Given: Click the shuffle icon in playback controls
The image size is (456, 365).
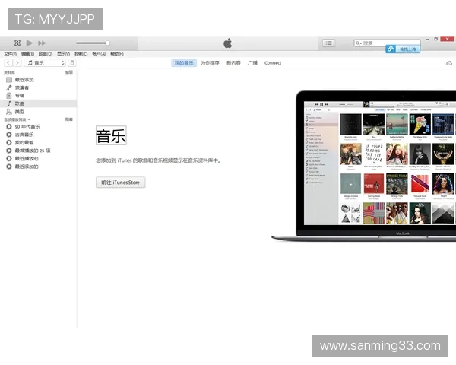Looking at the screenshot, I should coord(17,43).
